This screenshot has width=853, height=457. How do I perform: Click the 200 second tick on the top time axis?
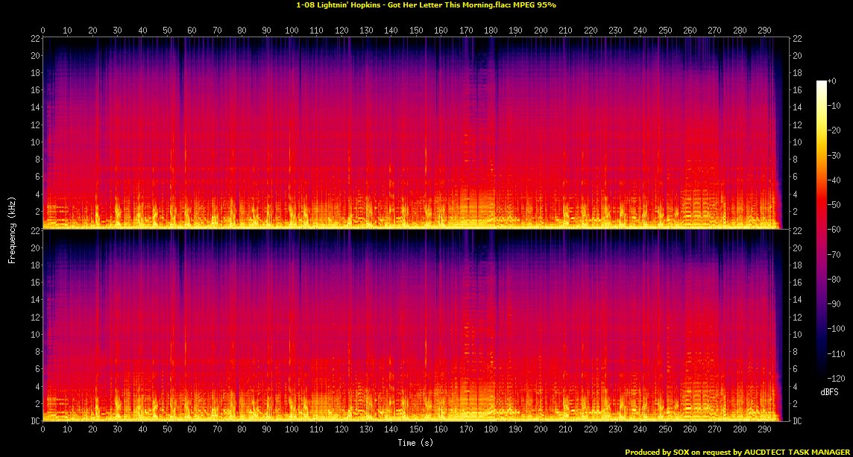541,31
